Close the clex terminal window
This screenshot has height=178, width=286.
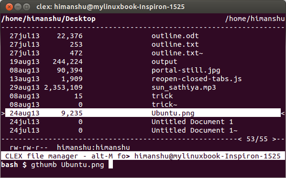[9, 7]
